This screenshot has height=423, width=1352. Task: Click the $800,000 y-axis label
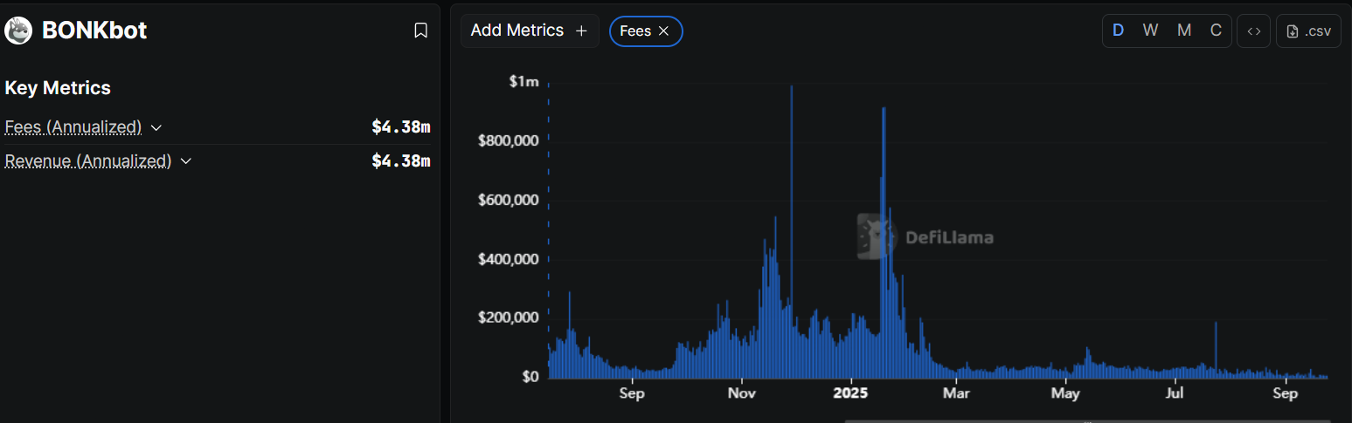coord(510,140)
